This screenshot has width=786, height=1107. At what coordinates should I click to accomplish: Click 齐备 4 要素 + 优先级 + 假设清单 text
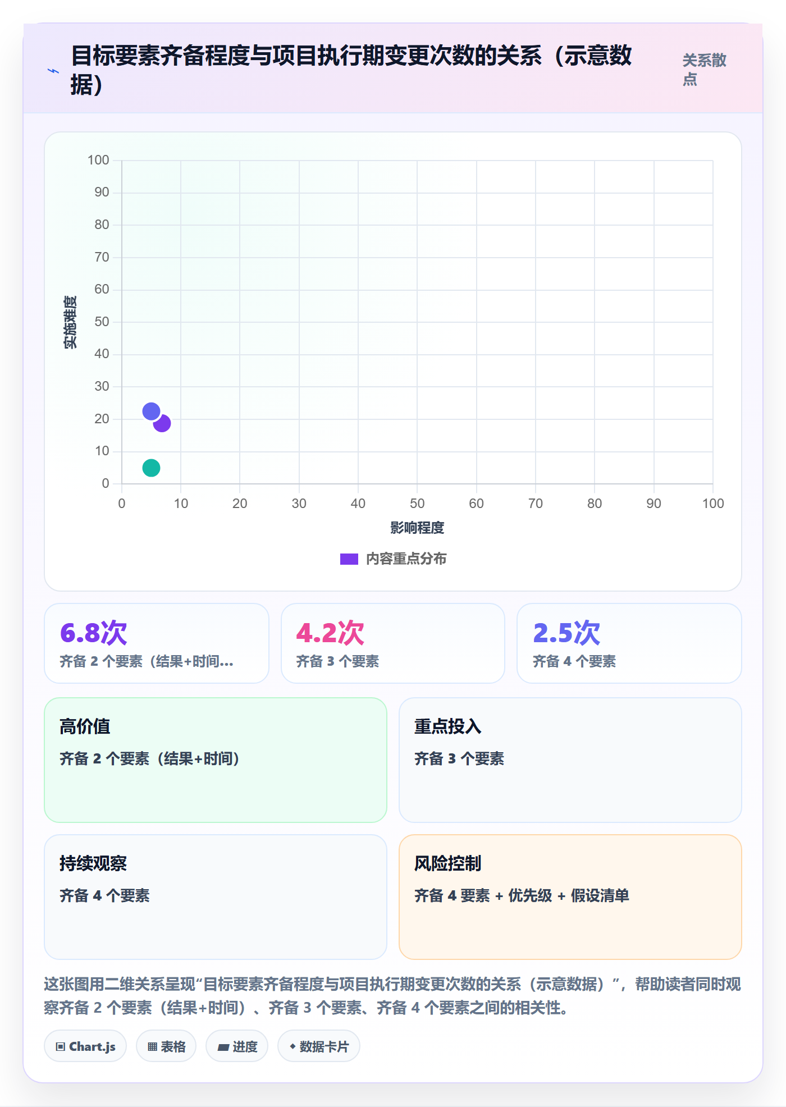click(522, 895)
